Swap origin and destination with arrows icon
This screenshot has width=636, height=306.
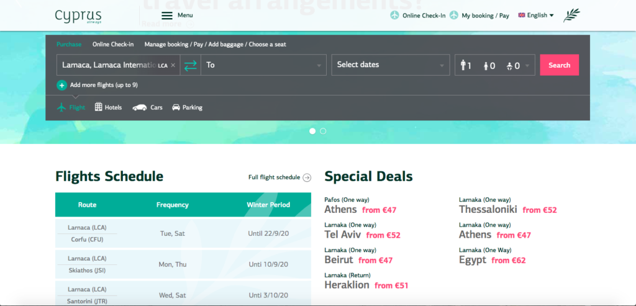190,65
